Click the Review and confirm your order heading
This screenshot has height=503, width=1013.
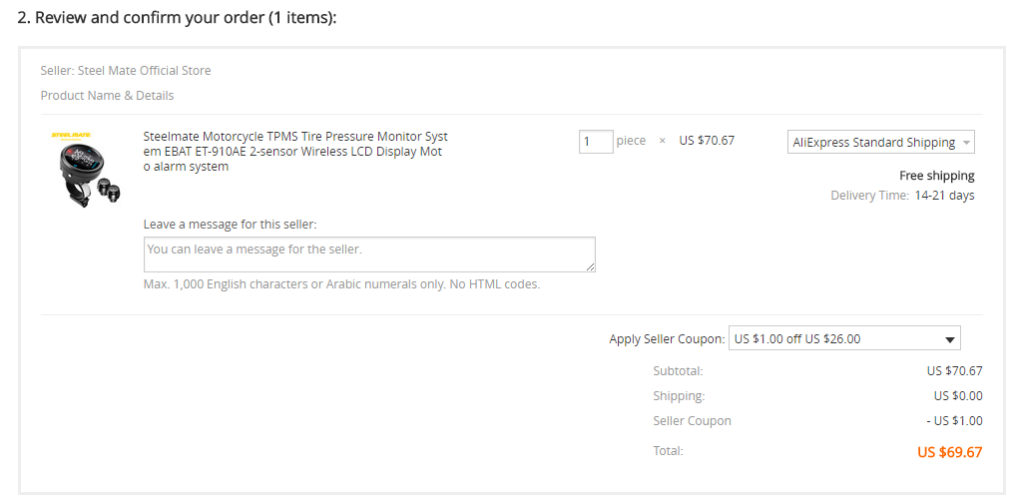pyautogui.click(x=178, y=19)
